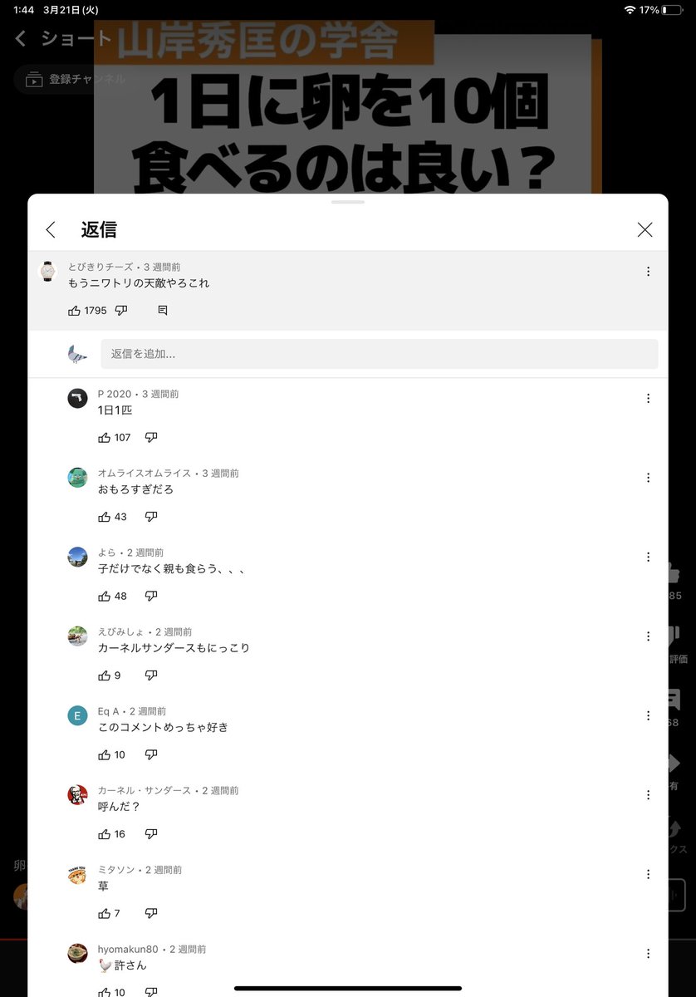Screen dimensions: 696x997
Task: Like the とびきりチーズ top comment
Action: pos(75,311)
